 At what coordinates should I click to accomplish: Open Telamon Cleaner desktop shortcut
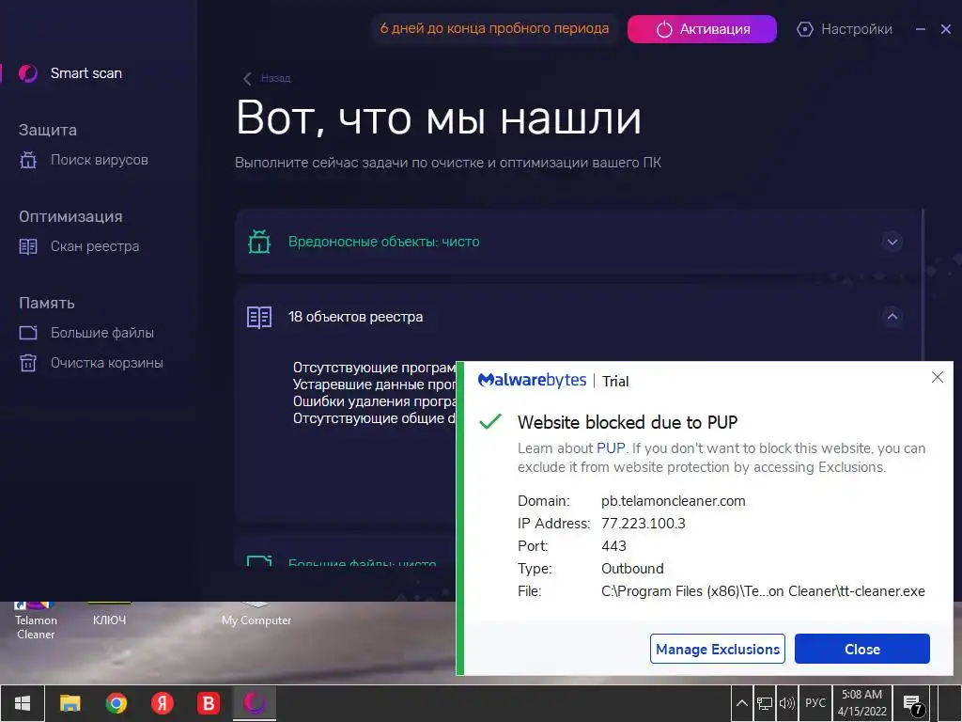pos(36,621)
